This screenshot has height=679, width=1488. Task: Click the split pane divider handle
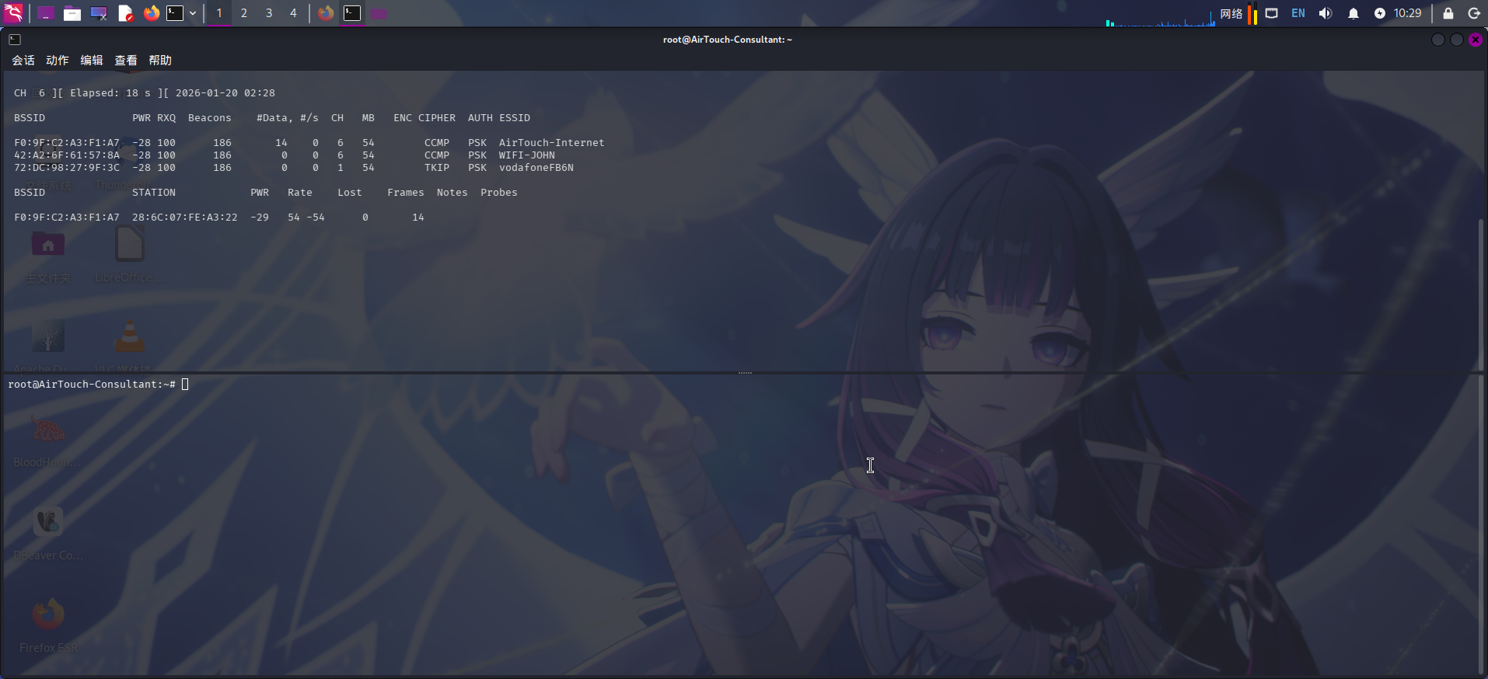[745, 373]
